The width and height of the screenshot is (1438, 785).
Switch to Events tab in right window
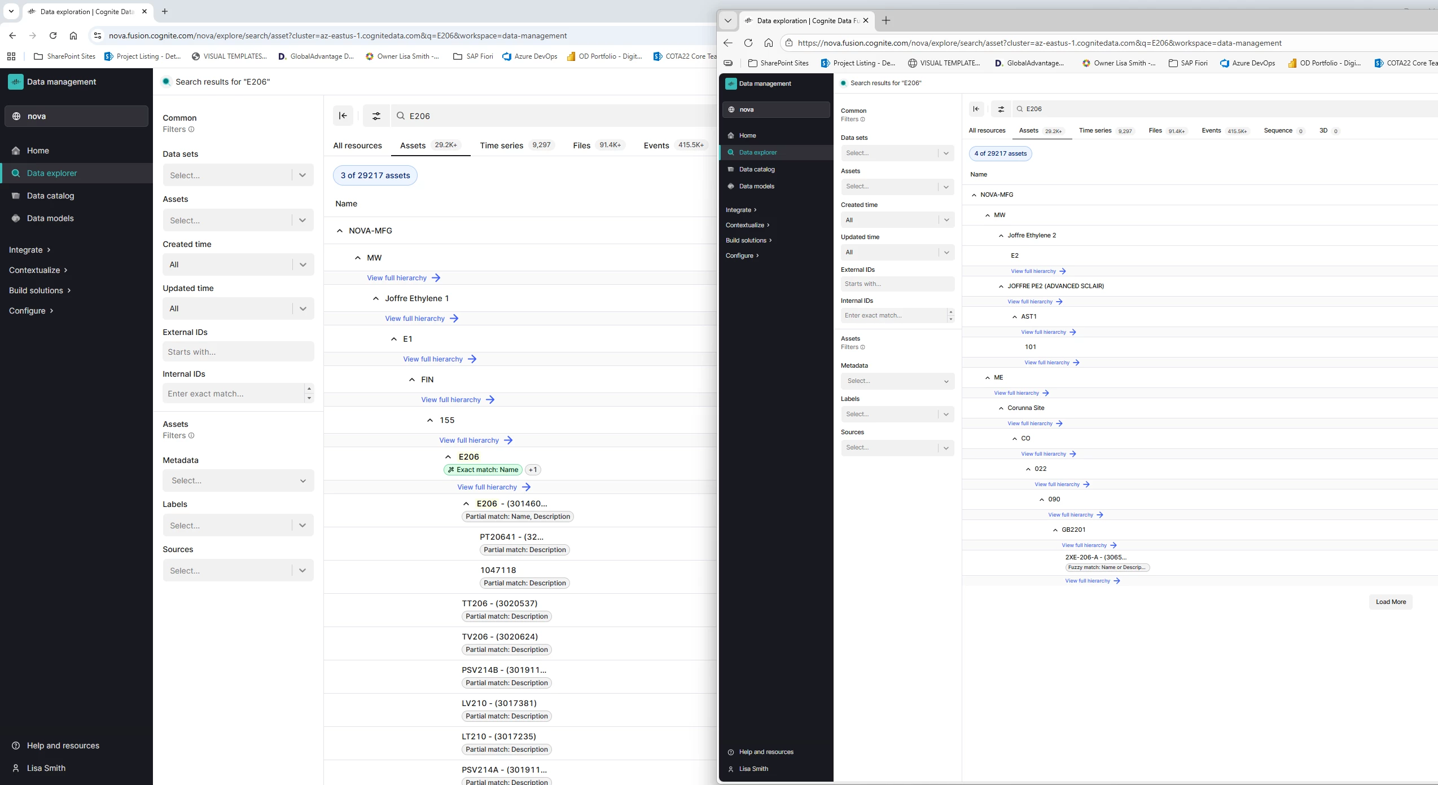pos(1211,130)
